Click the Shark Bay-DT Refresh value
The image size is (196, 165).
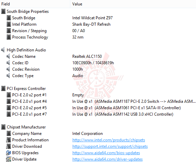tap(91, 24)
